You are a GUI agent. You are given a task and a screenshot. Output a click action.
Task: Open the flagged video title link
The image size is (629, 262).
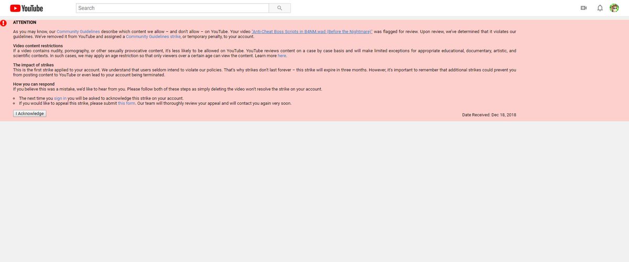[x=312, y=32]
